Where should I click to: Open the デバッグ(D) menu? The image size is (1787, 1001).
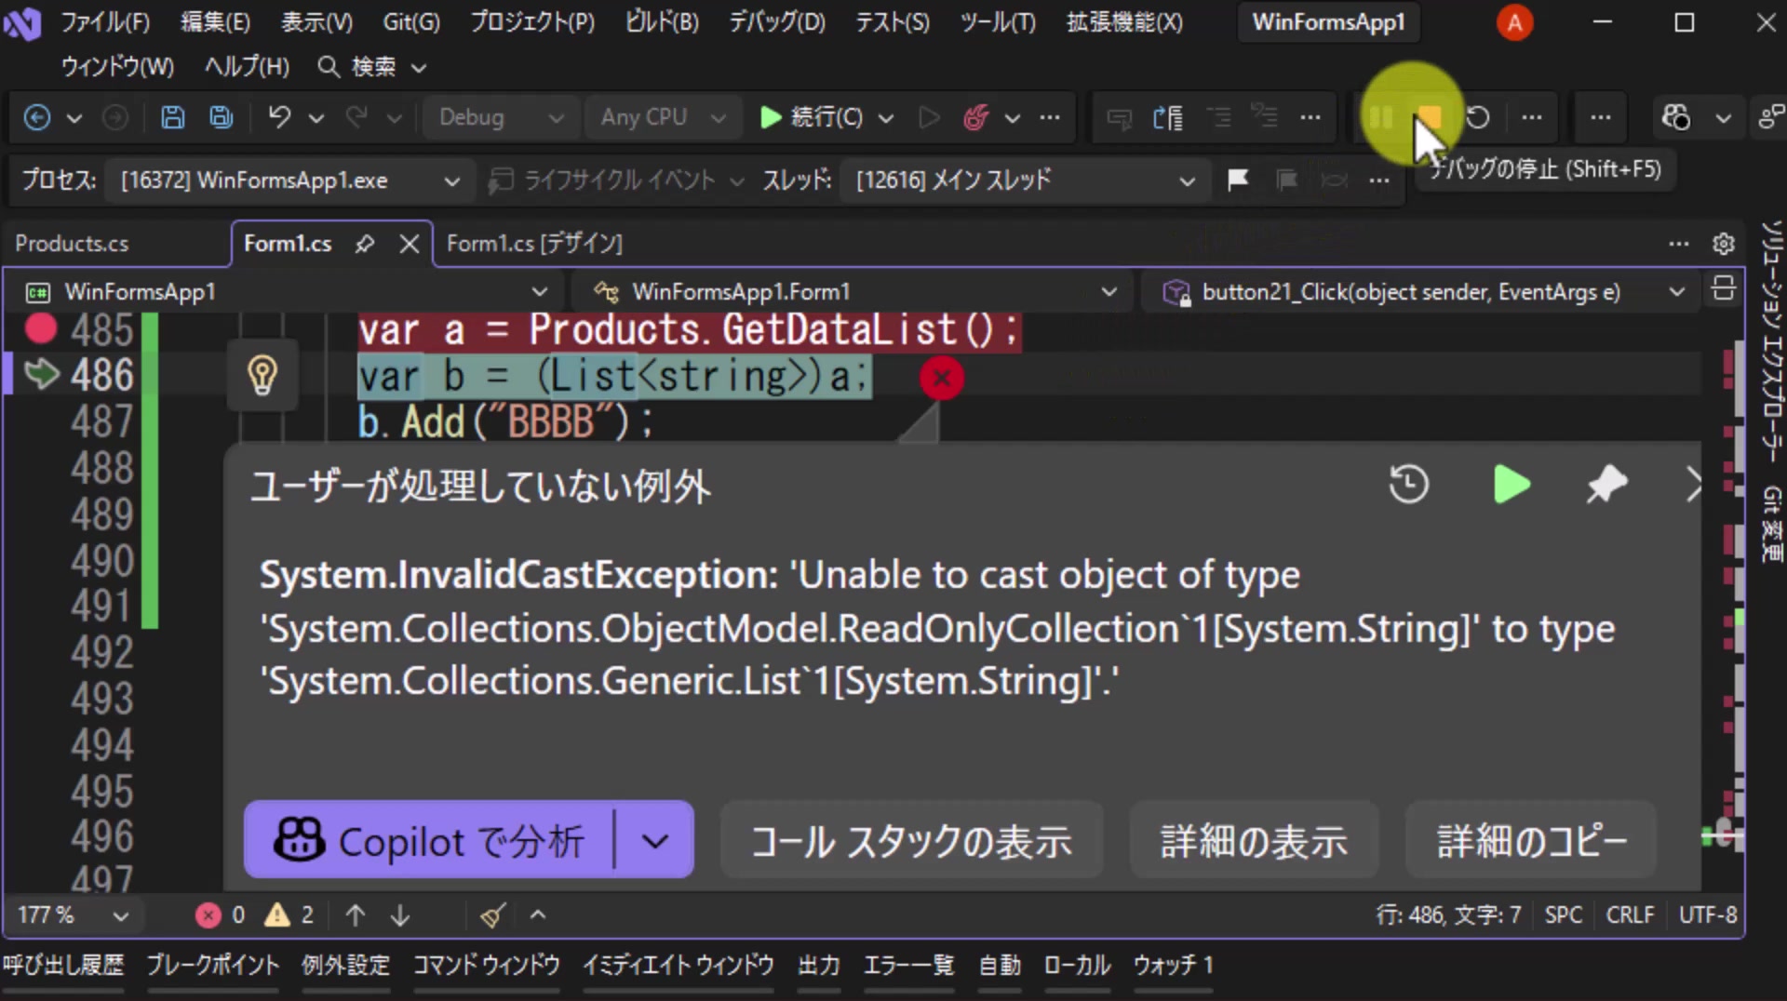coord(776,21)
